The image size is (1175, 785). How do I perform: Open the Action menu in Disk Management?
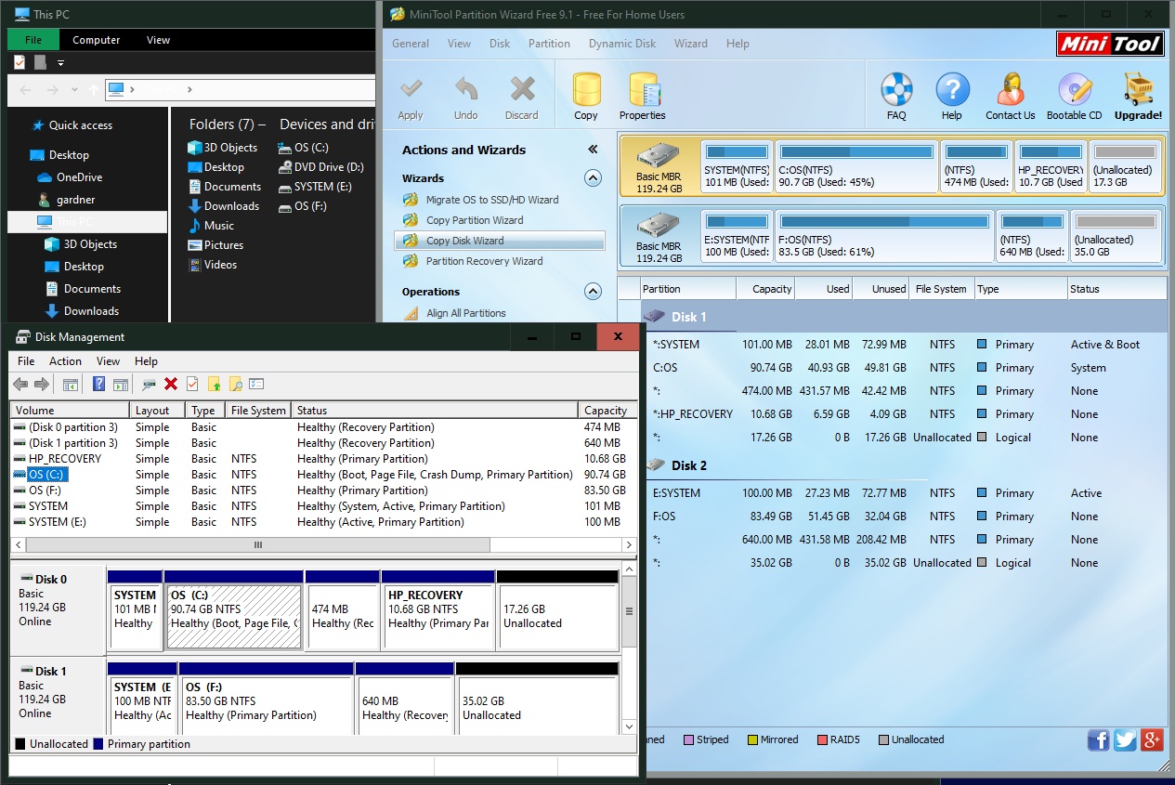coord(65,361)
